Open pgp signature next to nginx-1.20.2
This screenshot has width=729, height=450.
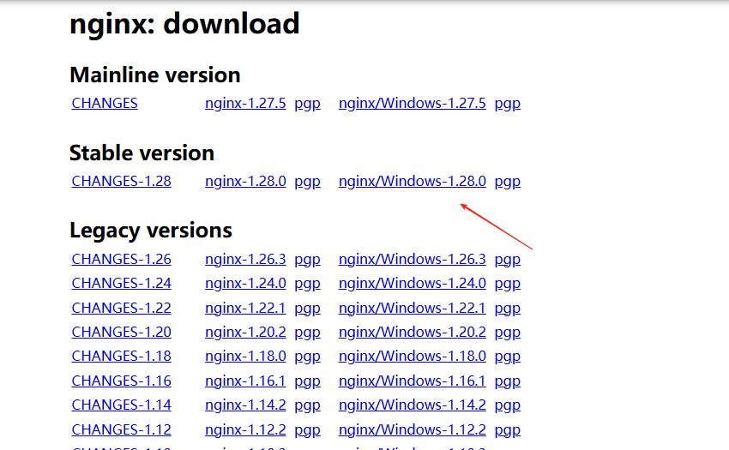click(x=307, y=333)
